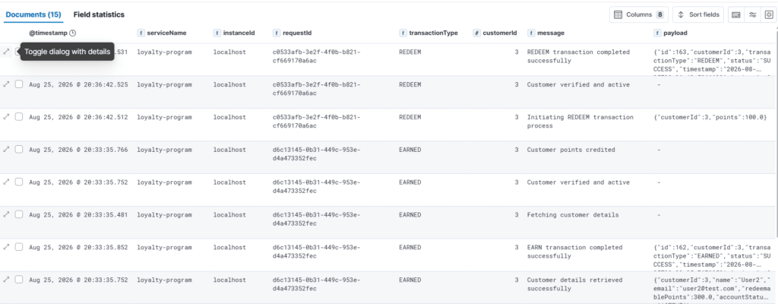Open the payload column header menu
This screenshot has height=304, width=778.
671,33
